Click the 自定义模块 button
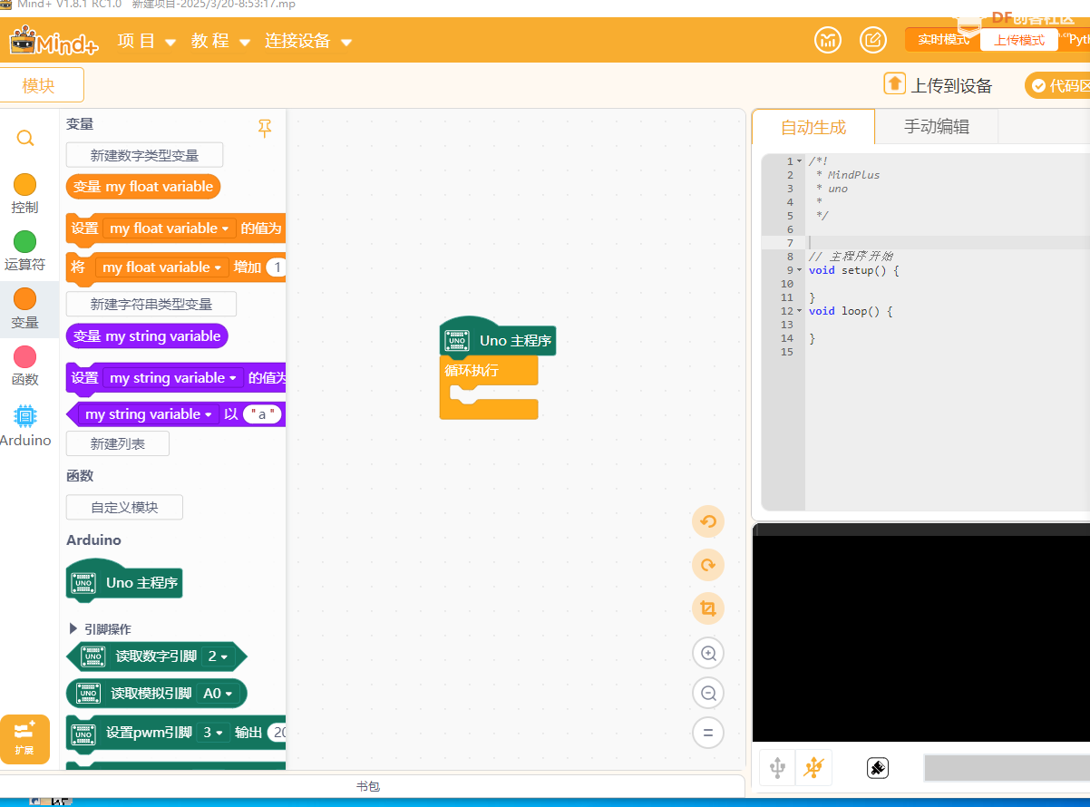Screen dimensions: 1090x807 (124, 507)
